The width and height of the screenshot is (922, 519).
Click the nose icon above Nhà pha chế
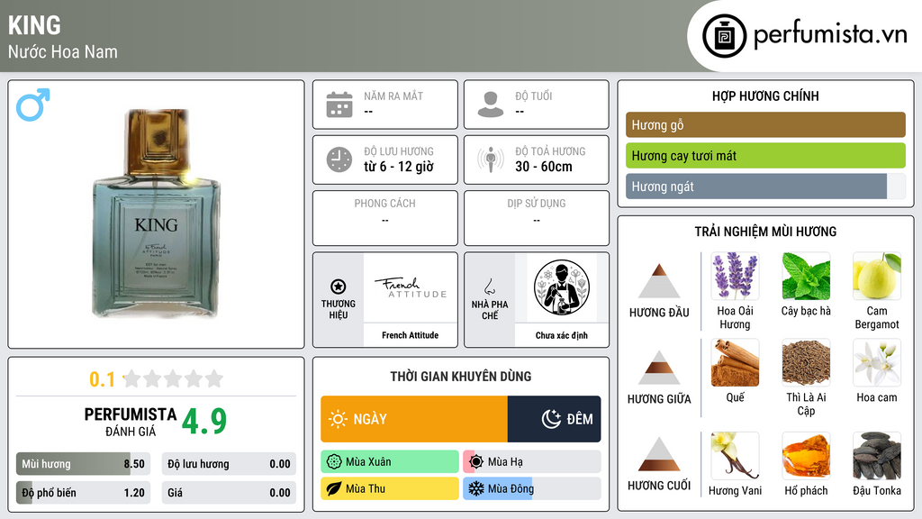[x=489, y=287]
